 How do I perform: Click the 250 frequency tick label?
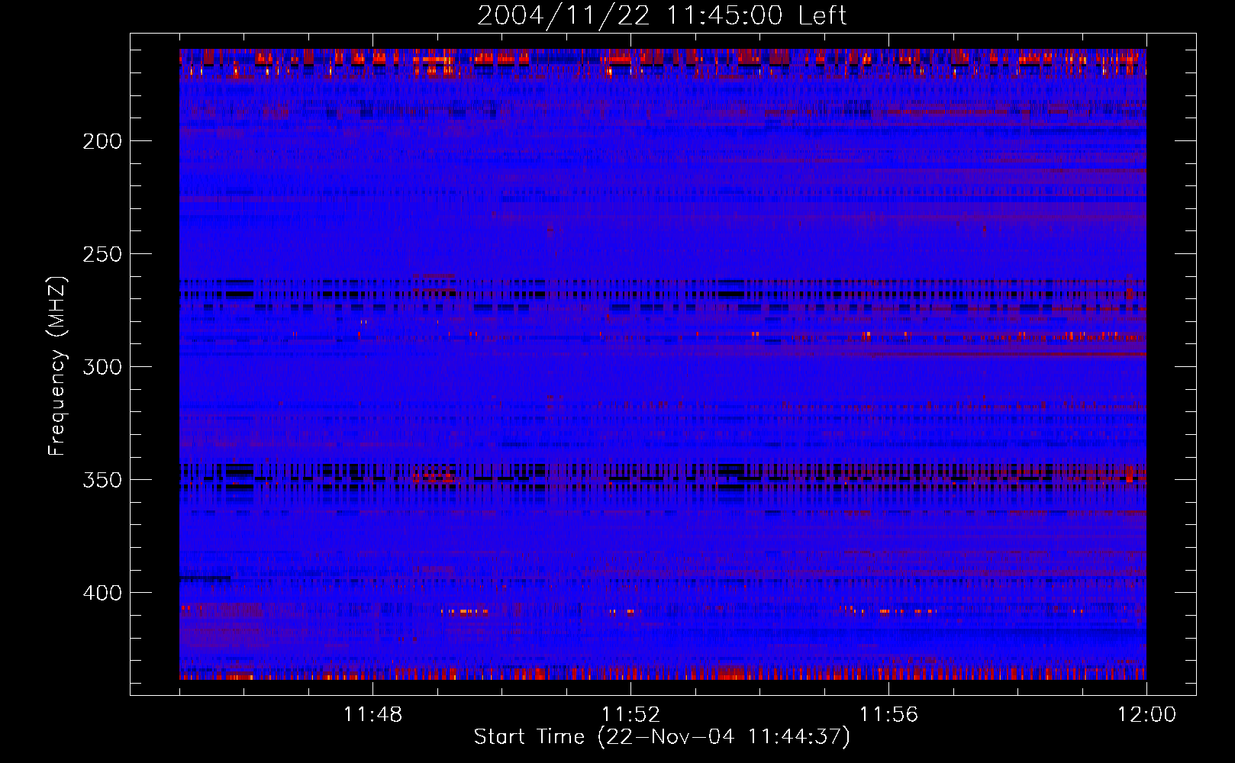click(x=102, y=254)
